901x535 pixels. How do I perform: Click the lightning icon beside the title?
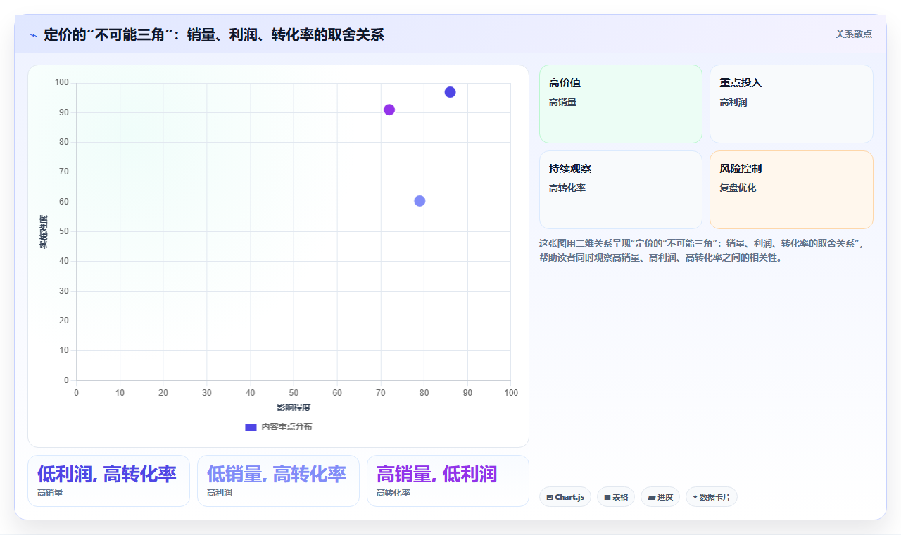(33, 35)
